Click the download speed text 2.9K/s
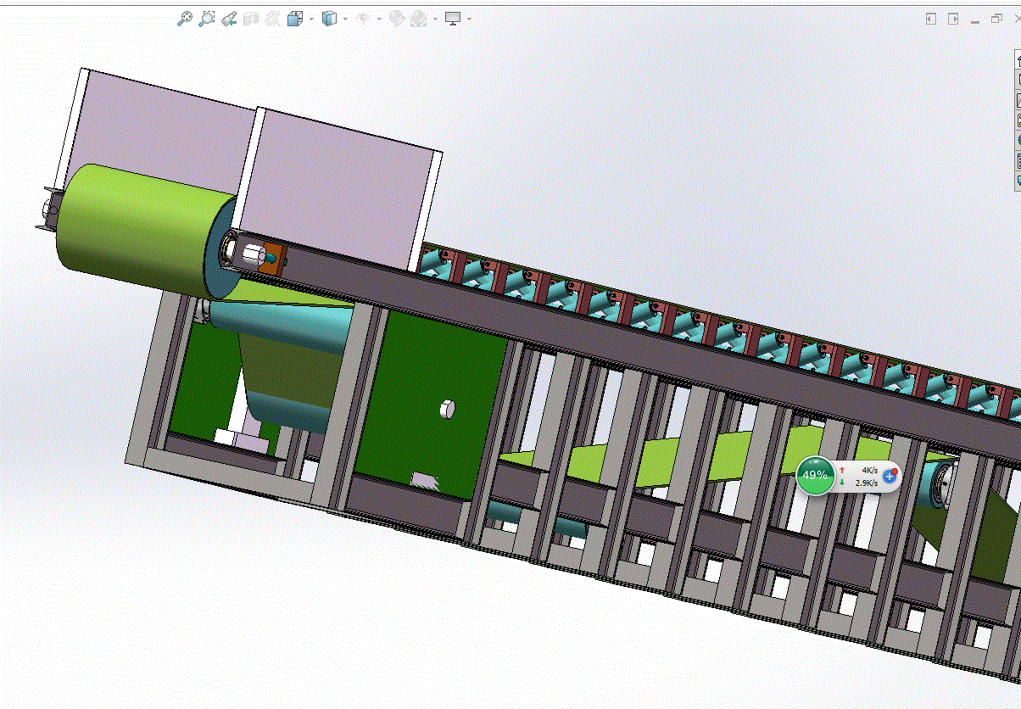1021x709 pixels. pyautogui.click(x=867, y=483)
